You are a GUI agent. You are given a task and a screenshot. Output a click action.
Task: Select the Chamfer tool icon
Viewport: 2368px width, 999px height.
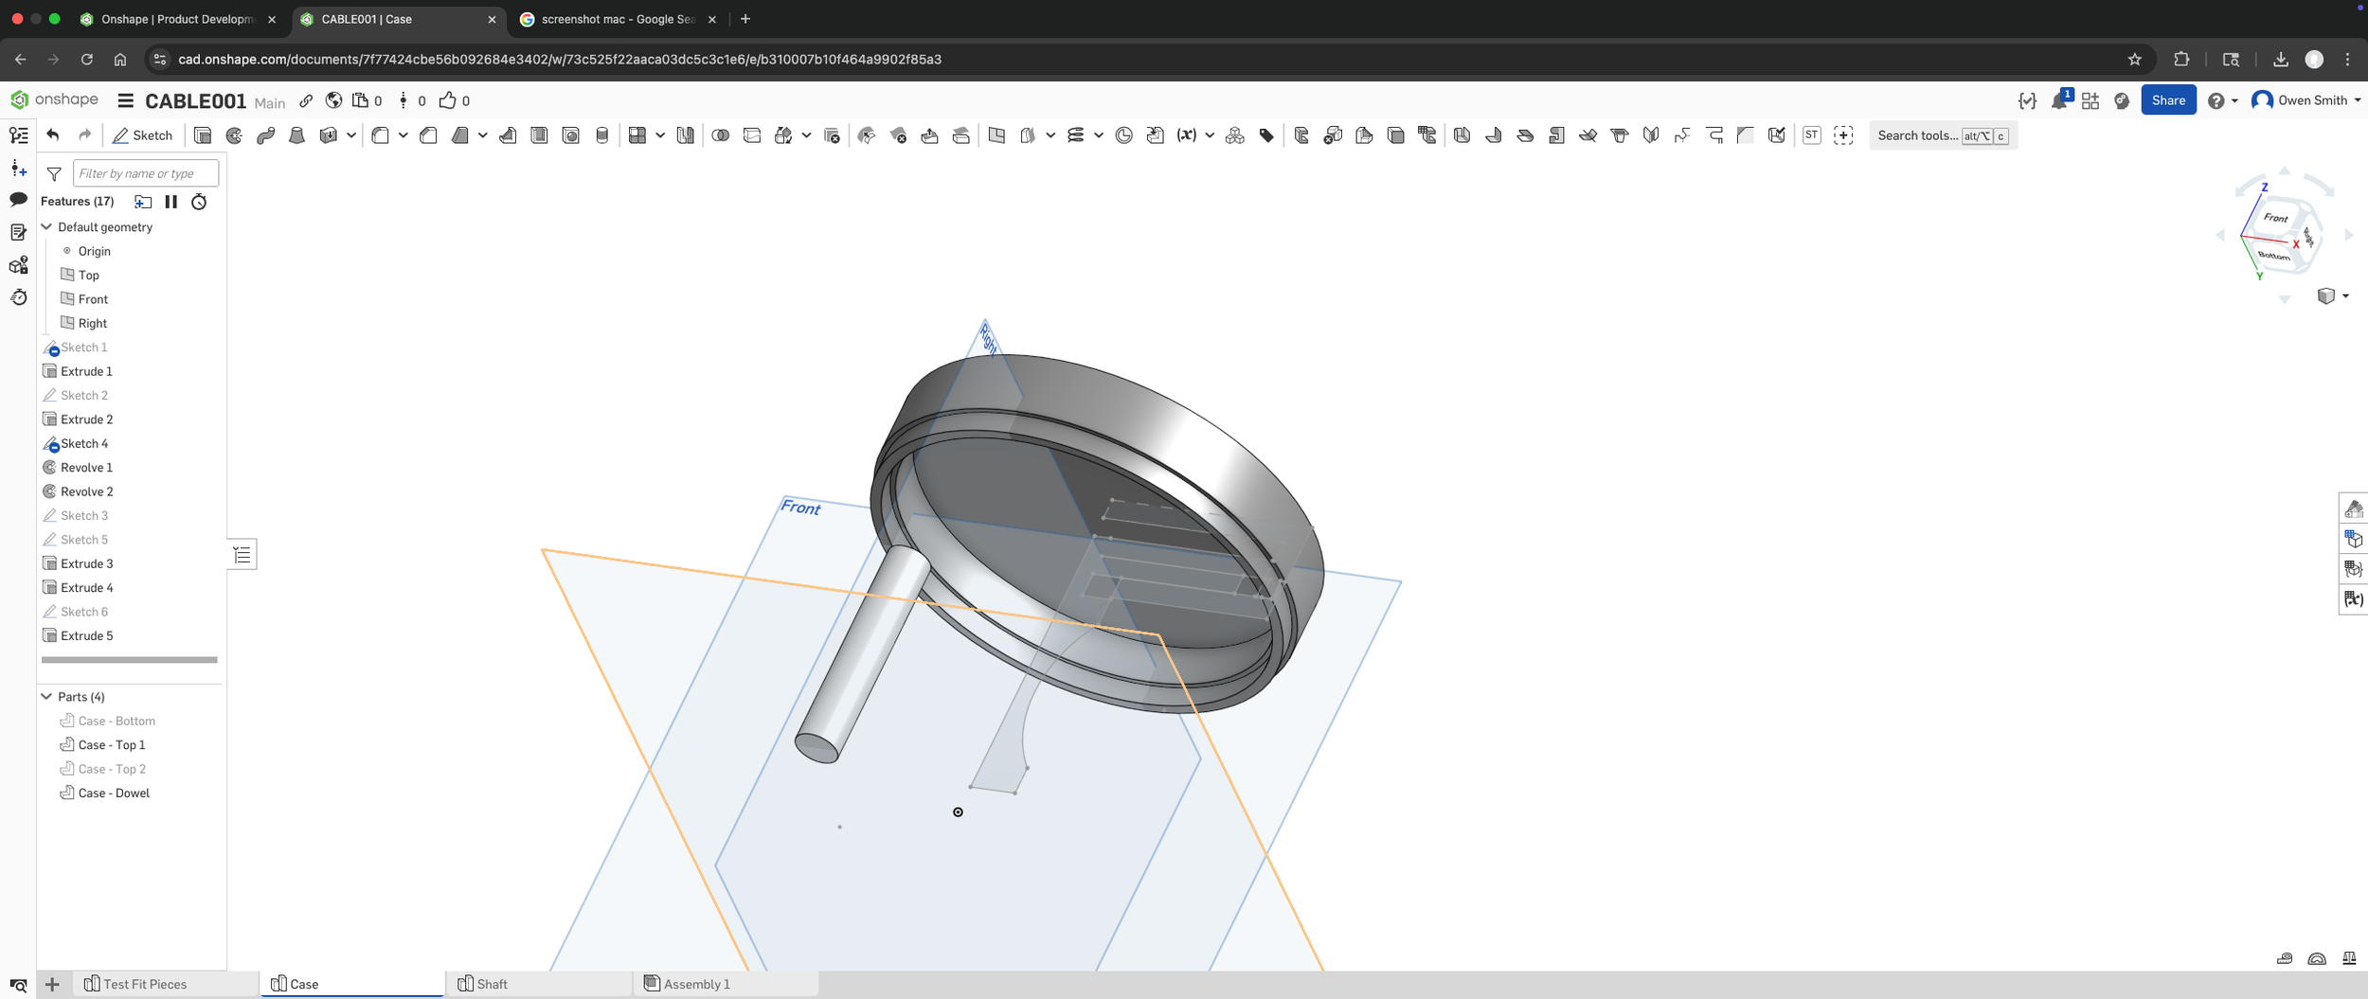[x=428, y=135]
